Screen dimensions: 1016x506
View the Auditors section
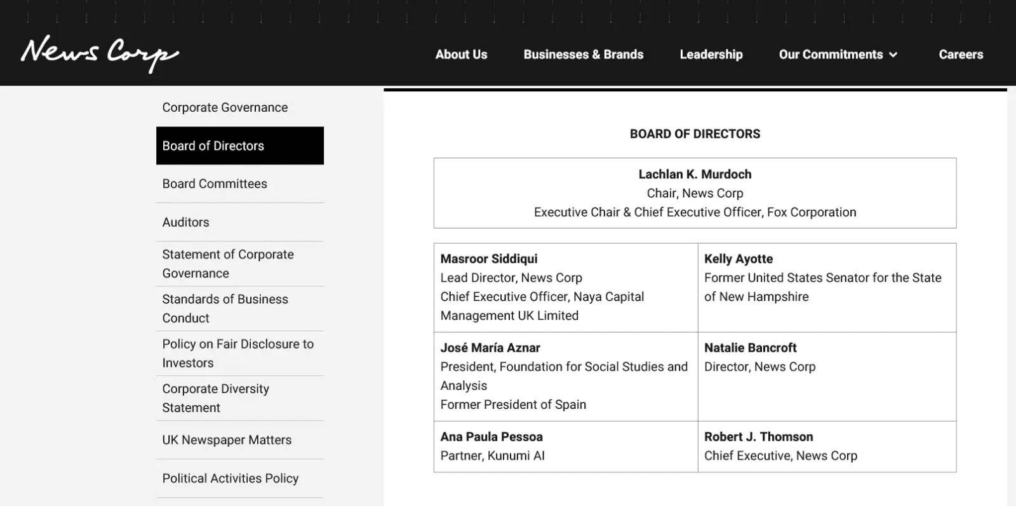pyautogui.click(x=185, y=222)
